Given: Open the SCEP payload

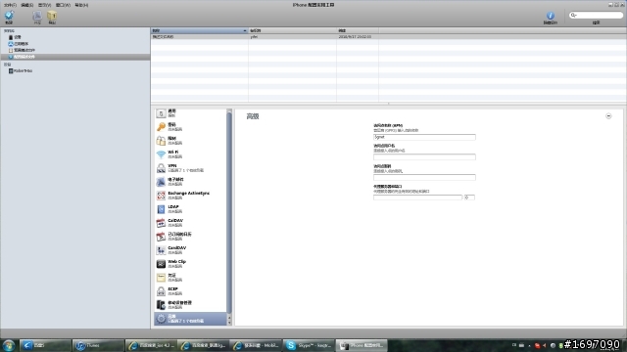Looking at the screenshot, I should [x=190, y=291].
